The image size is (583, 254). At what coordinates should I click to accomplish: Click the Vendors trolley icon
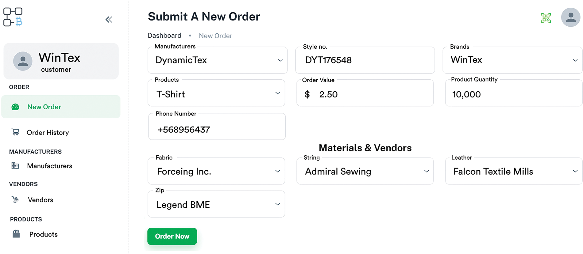pos(15,200)
